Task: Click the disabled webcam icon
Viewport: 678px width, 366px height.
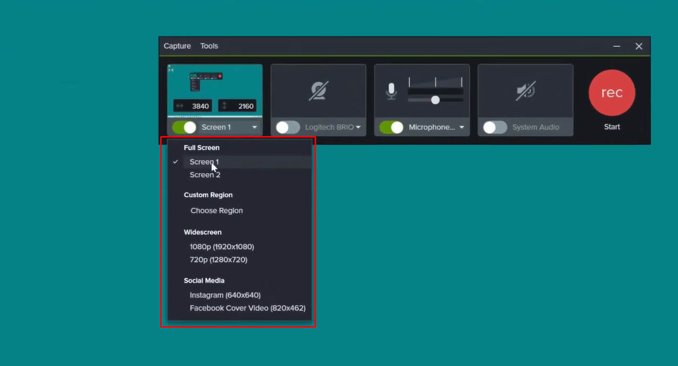Action: click(x=318, y=91)
